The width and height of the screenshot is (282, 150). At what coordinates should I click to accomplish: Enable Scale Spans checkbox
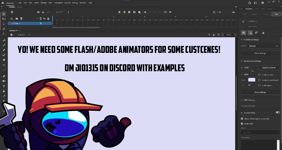tap(259, 85)
